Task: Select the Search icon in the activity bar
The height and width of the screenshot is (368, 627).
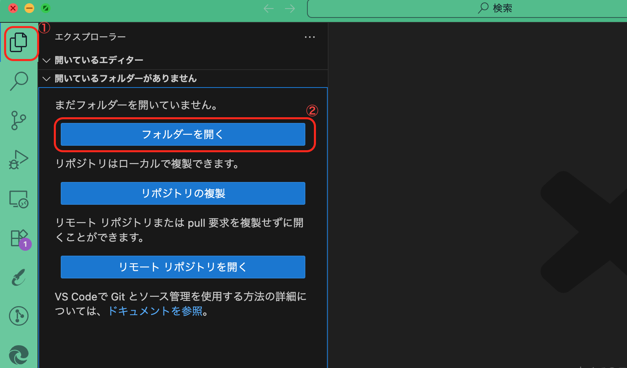Action: click(x=18, y=81)
